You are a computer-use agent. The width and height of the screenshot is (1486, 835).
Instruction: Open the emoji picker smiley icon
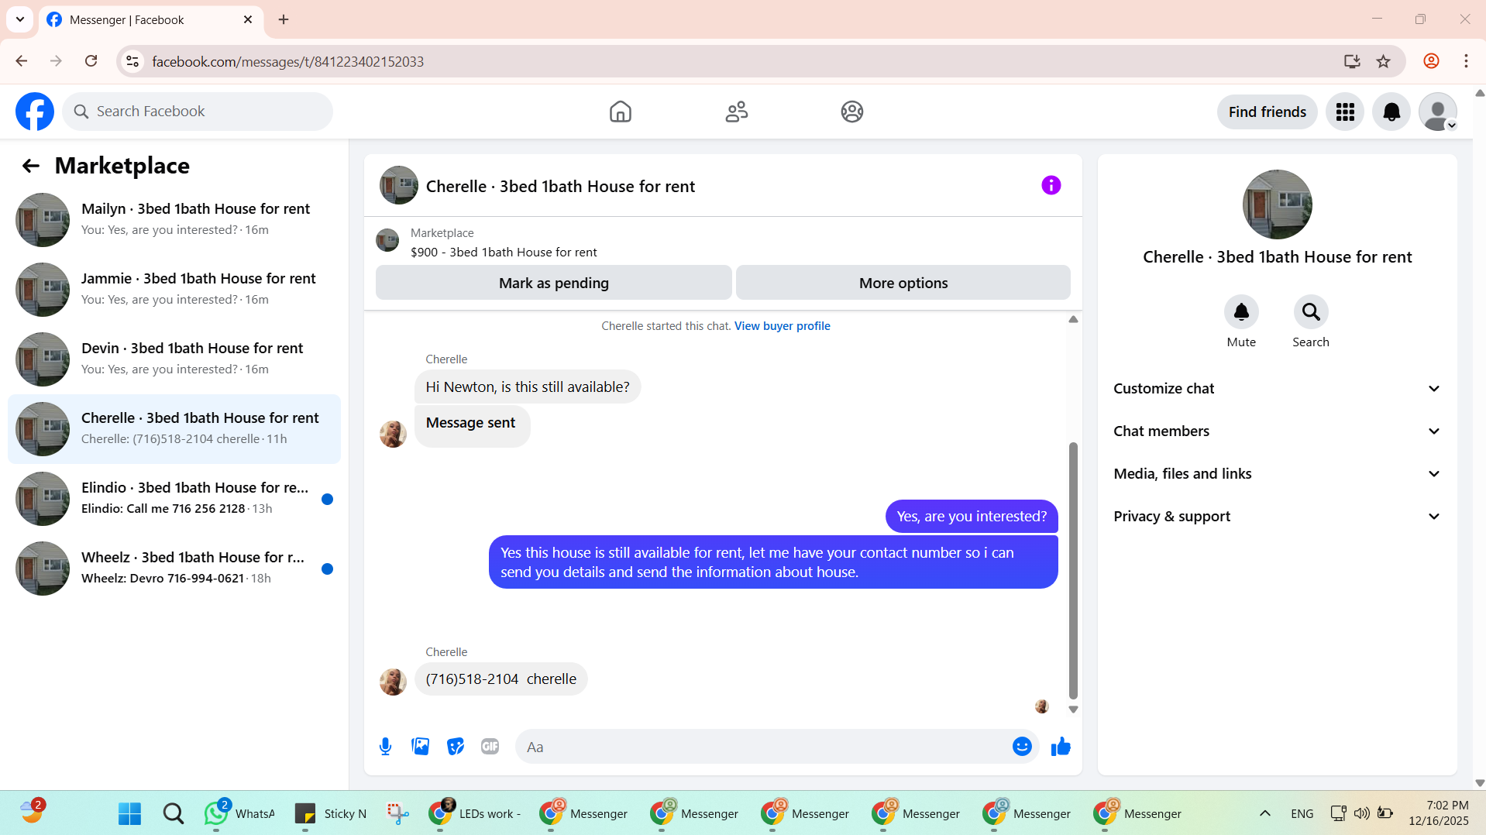click(x=1022, y=747)
